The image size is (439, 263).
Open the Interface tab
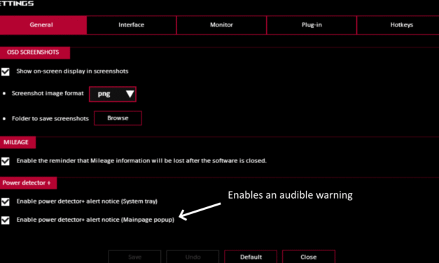(x=132, y=25)
